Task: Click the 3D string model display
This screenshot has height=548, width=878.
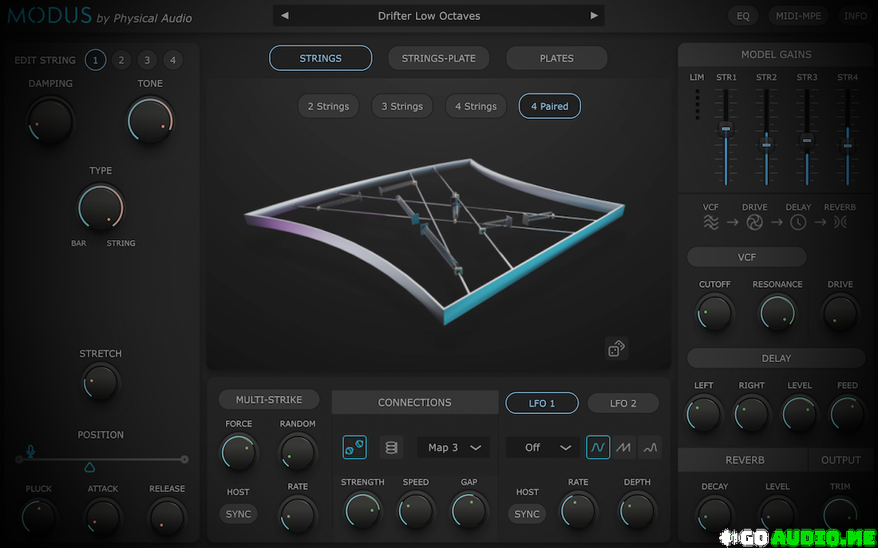Action: [x=436, y=241]
